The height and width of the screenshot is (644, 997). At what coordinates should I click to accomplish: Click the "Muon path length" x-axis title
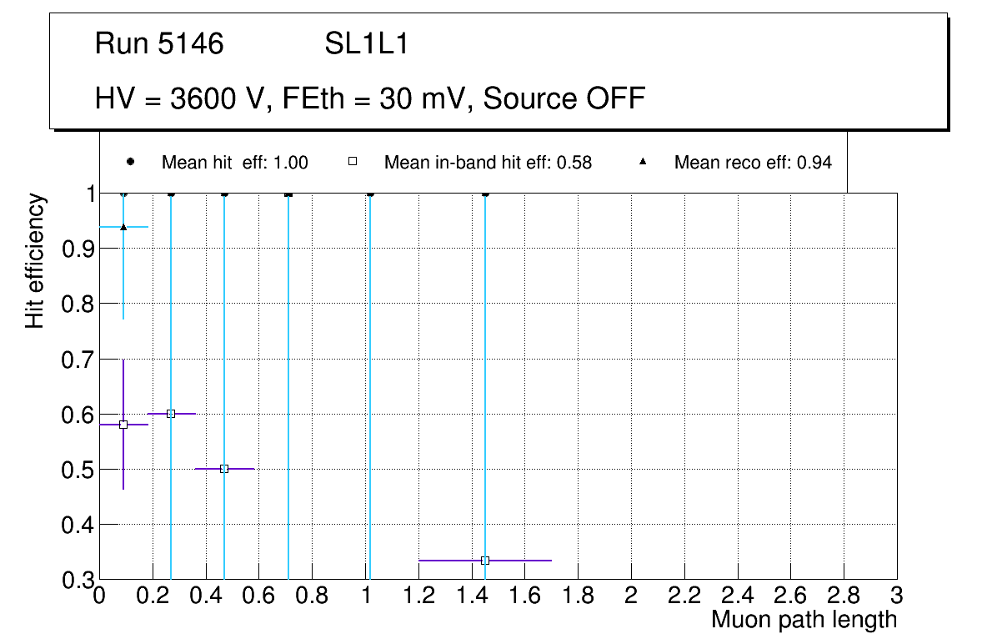pos(804,620)
